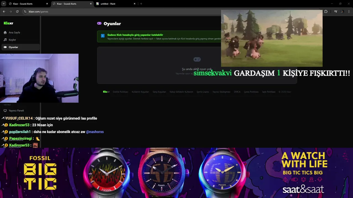
Task: Click the blue info icon in the banner
Action: [103, 36]
